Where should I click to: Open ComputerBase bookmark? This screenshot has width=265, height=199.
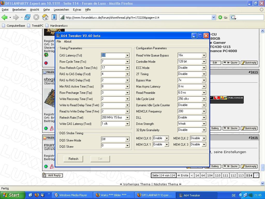[13, 26]
